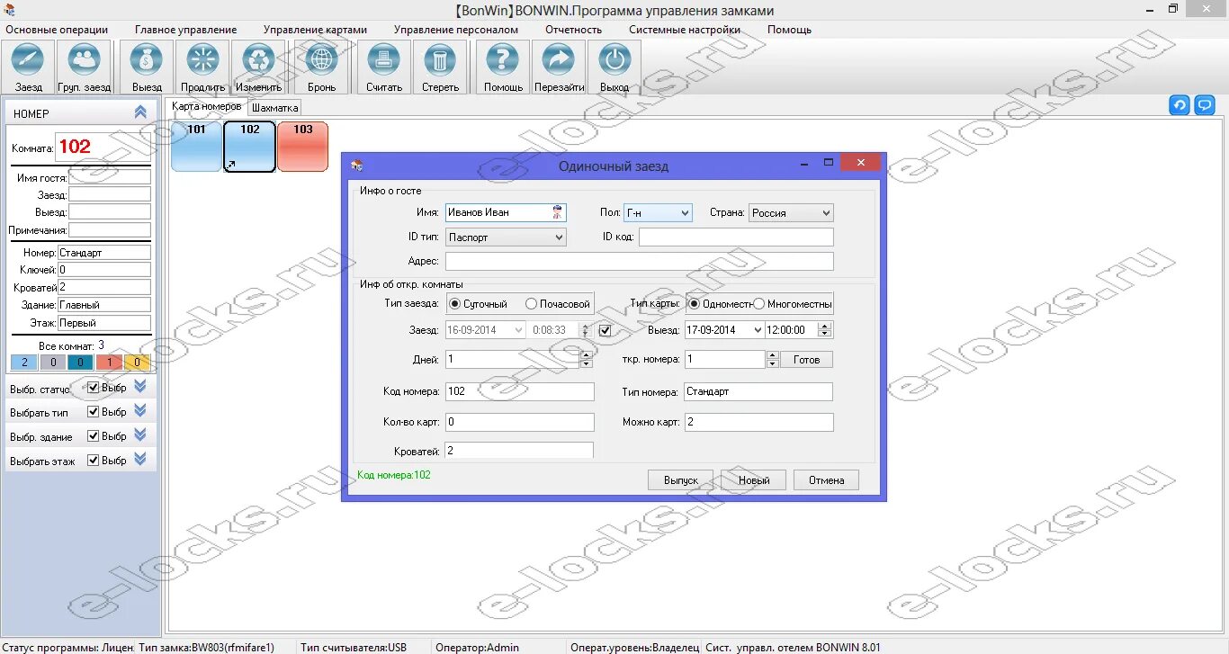Viewport: 1229px width, 654px height.
Task: Expand the Выбр. здание filter chevron
Action: click(139, 435)
